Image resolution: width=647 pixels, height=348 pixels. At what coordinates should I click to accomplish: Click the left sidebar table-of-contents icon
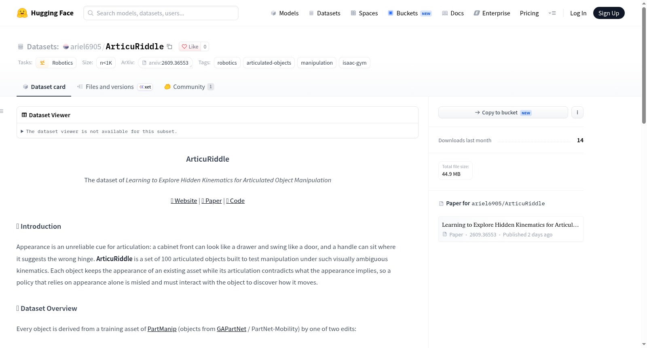2,111
